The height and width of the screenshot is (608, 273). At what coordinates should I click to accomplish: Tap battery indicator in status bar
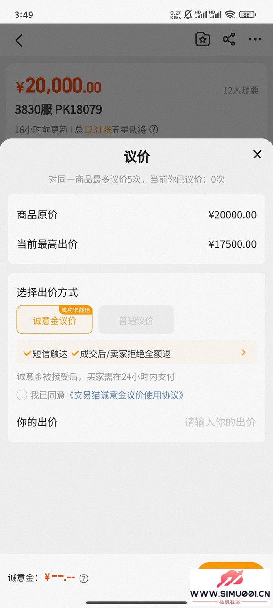coord(248,15)
